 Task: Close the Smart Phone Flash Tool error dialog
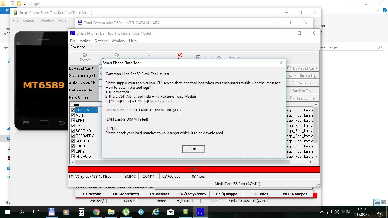[281, 63]
